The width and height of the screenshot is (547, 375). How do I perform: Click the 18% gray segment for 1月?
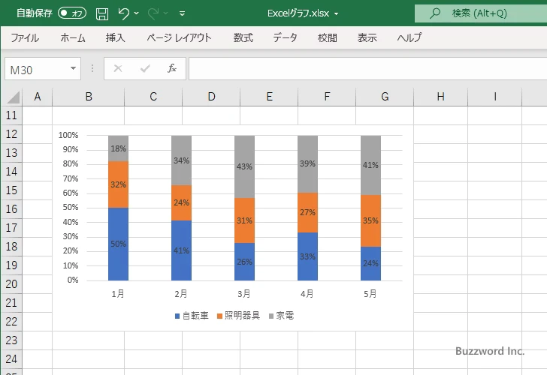coord(118,148)
